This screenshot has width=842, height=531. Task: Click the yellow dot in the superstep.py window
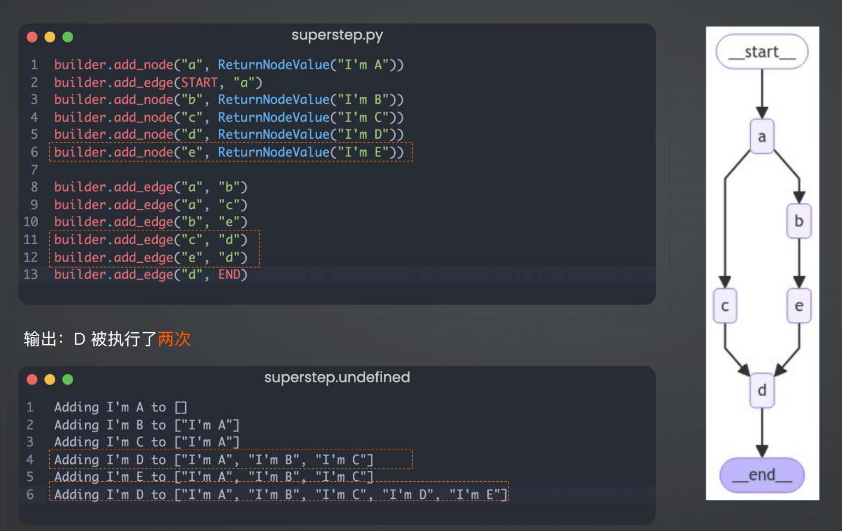tap(50, 37)
